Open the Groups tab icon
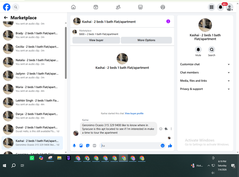 (x=163, y=7)
